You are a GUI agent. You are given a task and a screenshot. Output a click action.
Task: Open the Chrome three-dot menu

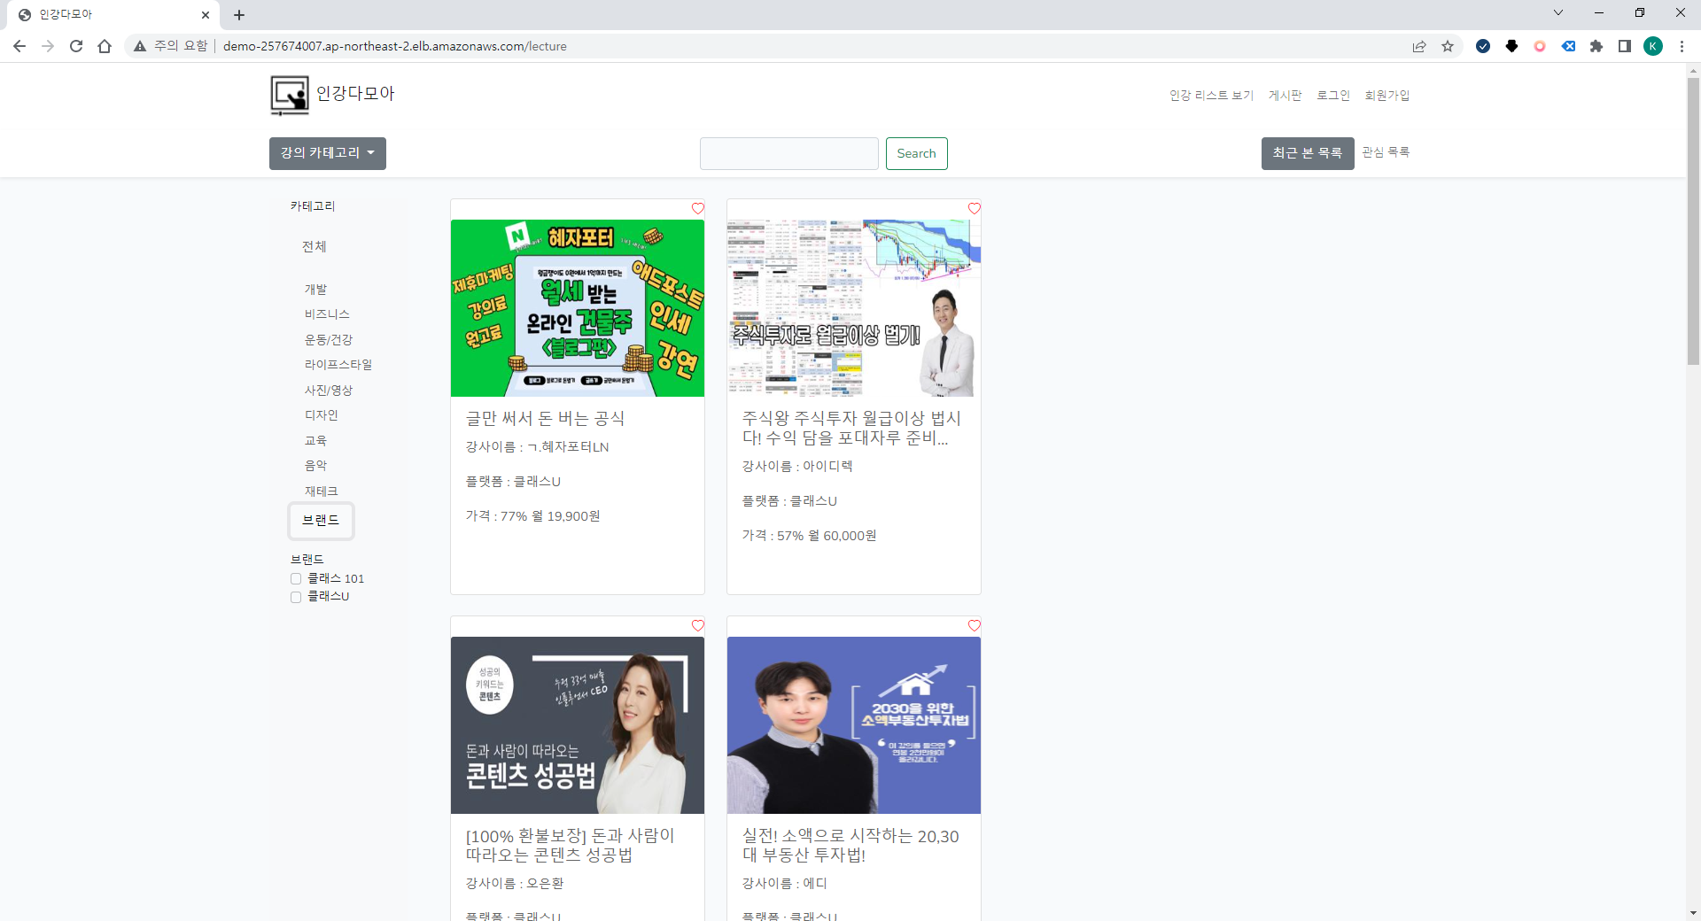coord(1682,46)
